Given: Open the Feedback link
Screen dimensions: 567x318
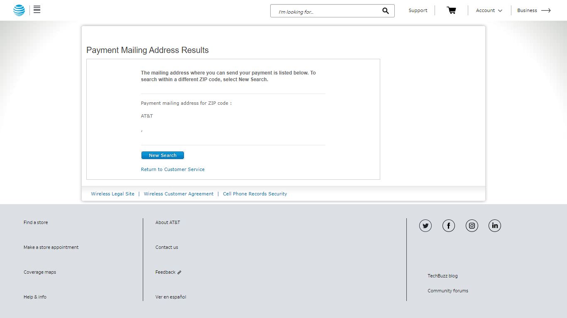Looking at the screenshot, I should tap(169, 272).
